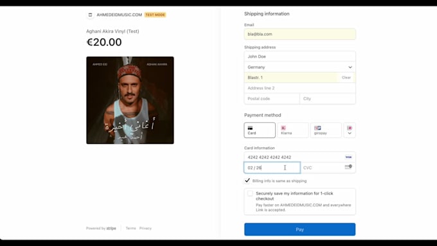437x246 pixels.
Task: Click the blue Pay button
Action: [x=300, y=229]
